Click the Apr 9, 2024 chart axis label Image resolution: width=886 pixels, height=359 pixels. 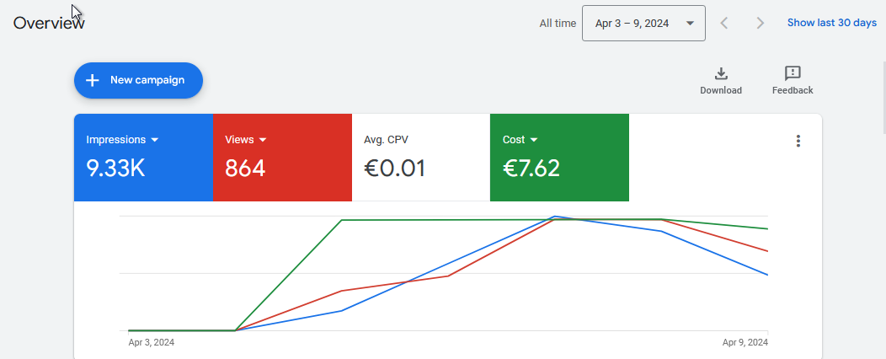tap(745, 342)
